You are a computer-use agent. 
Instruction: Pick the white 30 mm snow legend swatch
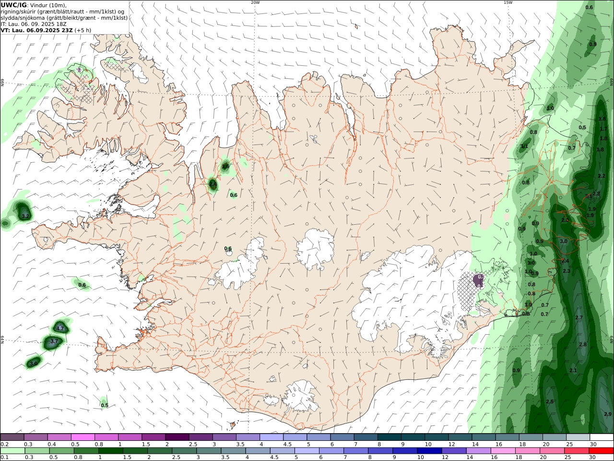[x=602, y=437]
